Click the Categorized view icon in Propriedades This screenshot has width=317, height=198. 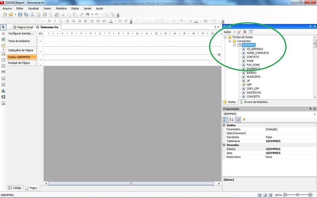[x=225, y=120]
